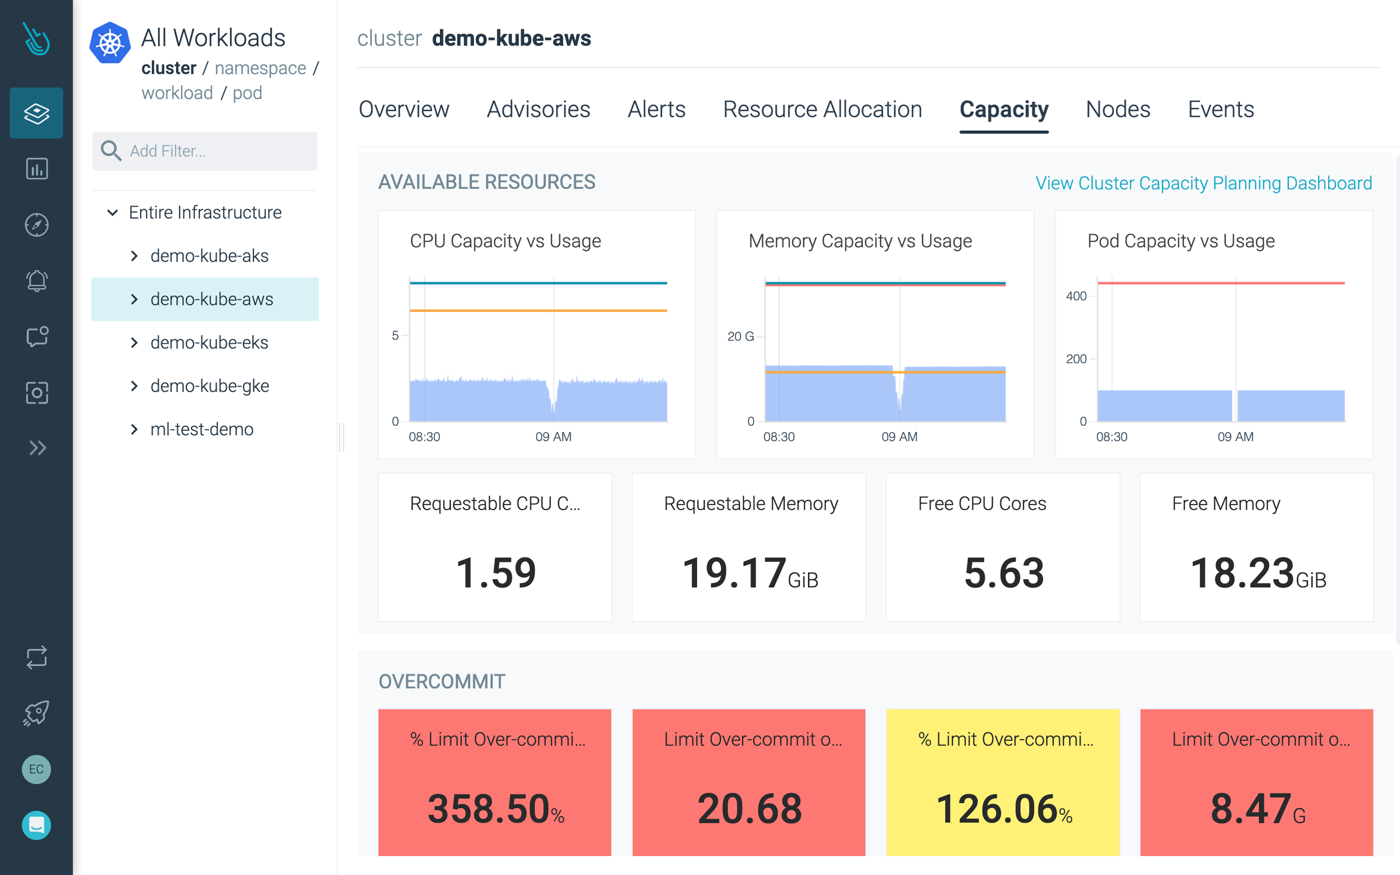Open the compass icon in the sidebar
Image resolution: width=1400 pixels, height=875 pixels.
(x=36, y=225)
